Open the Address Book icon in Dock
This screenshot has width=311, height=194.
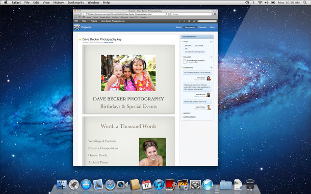(135, 184)
